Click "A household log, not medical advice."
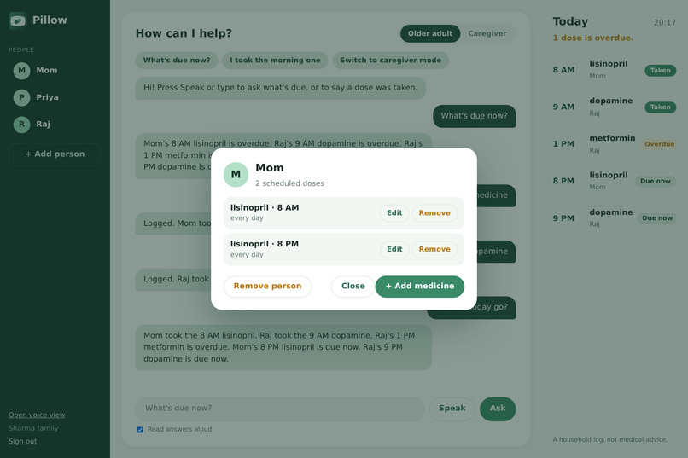Image resolution: width=688 pixels, height=458 pixels. 610,439
